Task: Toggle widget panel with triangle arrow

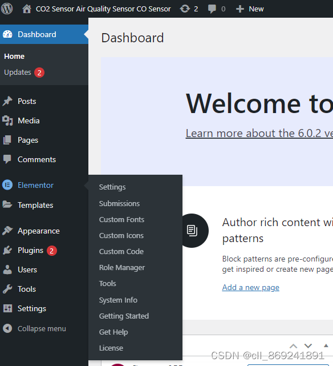Action: tap(326, 345)
